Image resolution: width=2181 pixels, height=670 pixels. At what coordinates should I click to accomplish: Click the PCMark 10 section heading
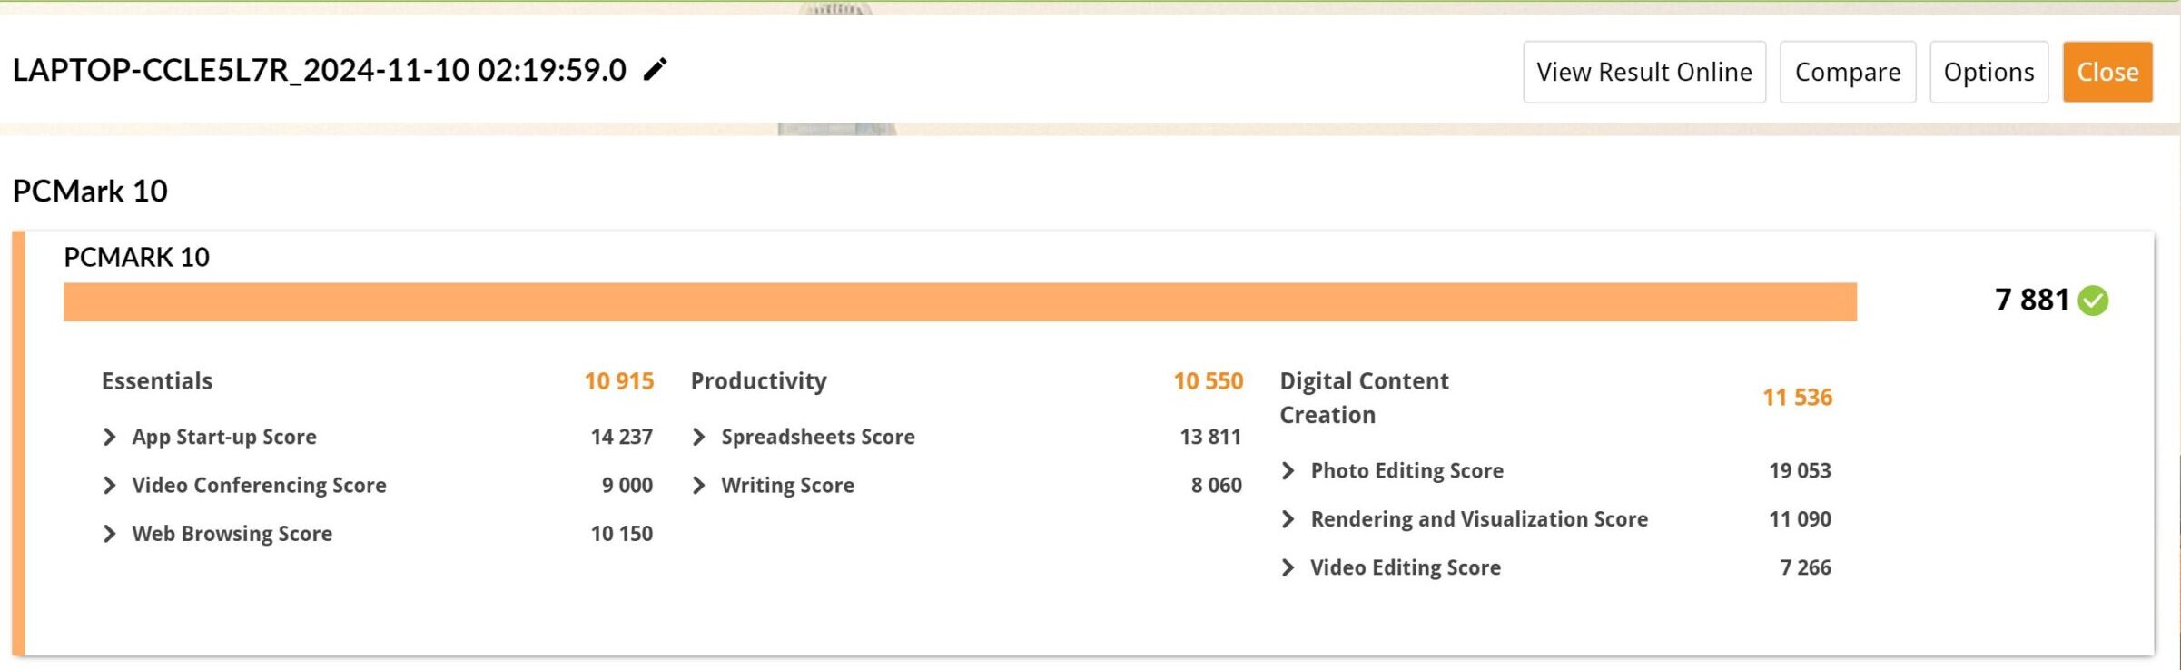(90, 191)
